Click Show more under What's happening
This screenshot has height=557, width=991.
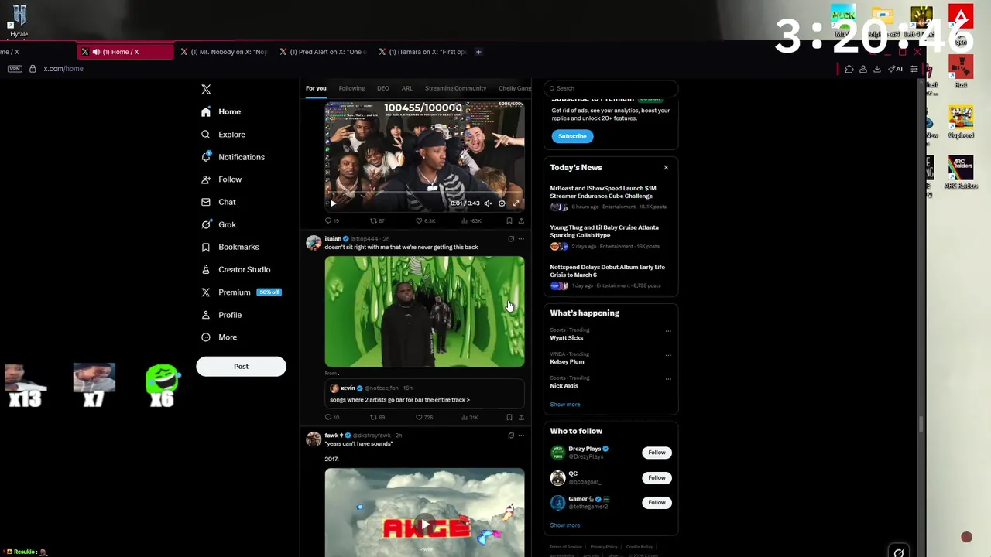[x=564, y=405]
